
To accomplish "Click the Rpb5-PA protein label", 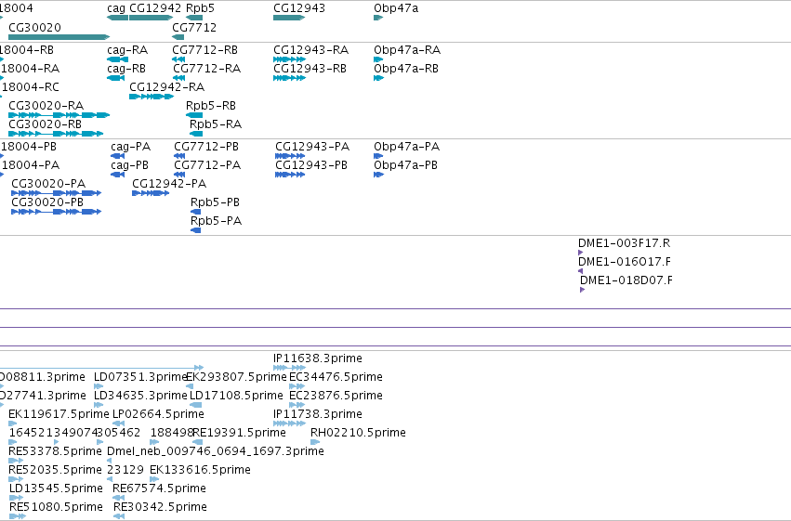I will pos(216,221).
